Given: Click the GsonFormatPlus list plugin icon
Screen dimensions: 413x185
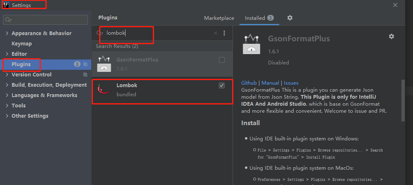Looking at the screenshot, I should (104, 64).
